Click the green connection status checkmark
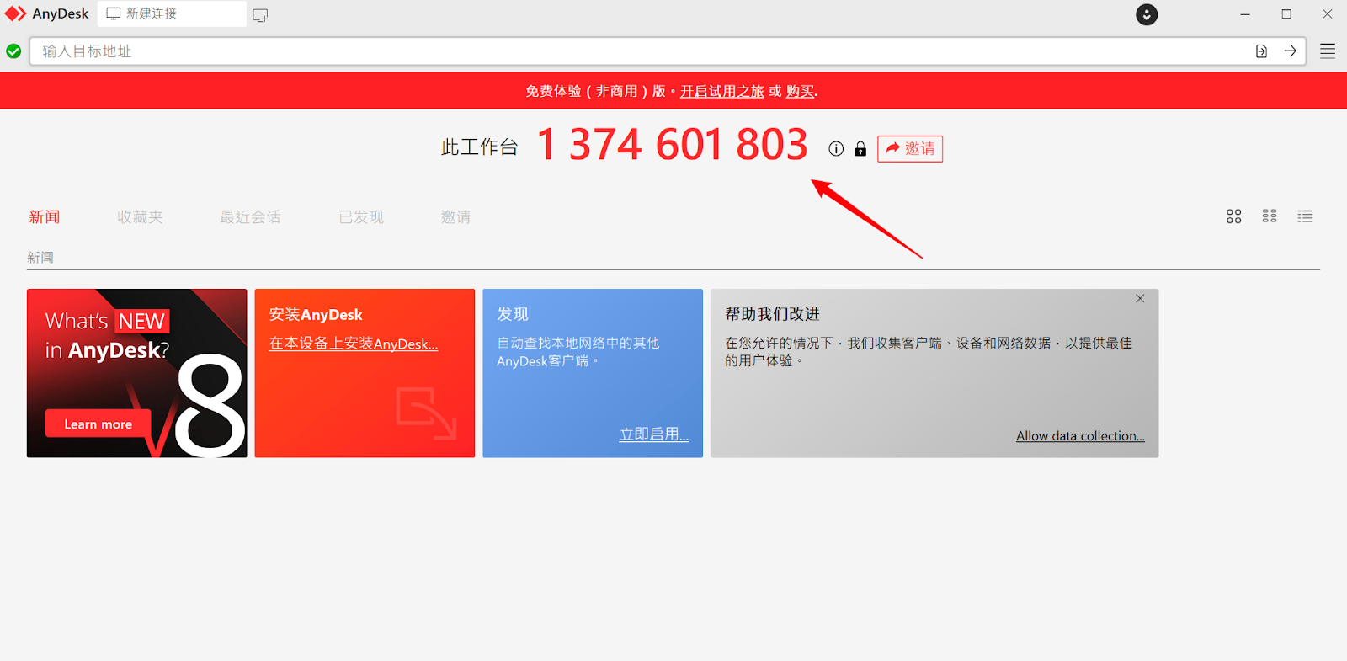Screen dimensions: 1347x661 click(13, 51)
